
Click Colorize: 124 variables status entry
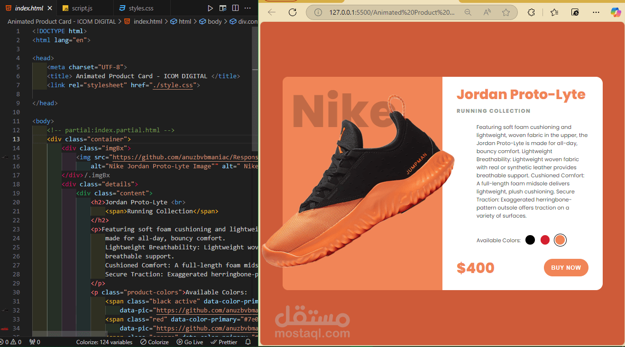click(104, 342)
